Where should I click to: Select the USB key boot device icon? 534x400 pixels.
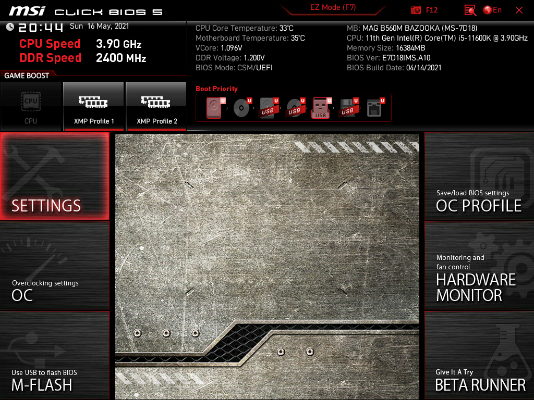coord(321,108)
